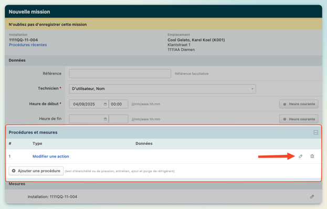
Task: Click the 1111AA Diemen text
Action: tap(181, 50)
